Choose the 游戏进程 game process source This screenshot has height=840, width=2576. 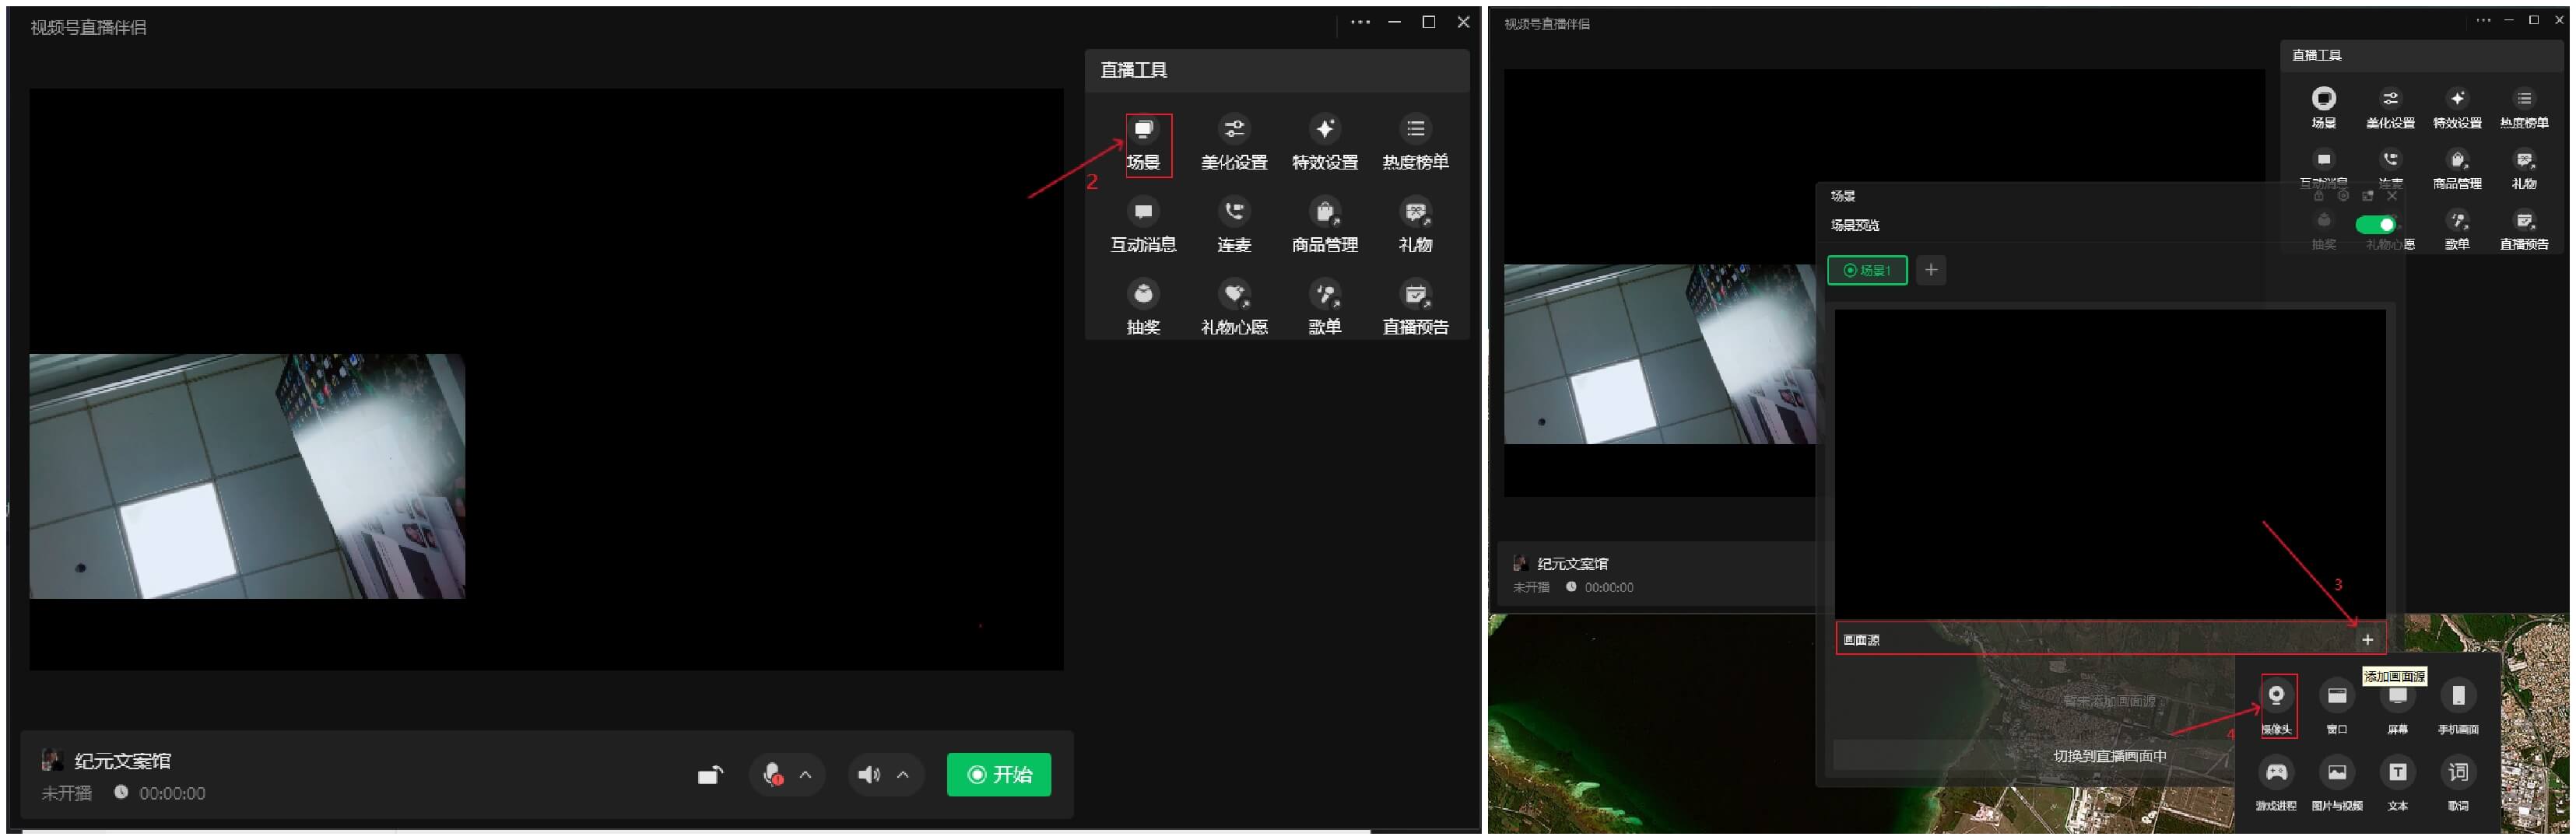(2276, 784)
